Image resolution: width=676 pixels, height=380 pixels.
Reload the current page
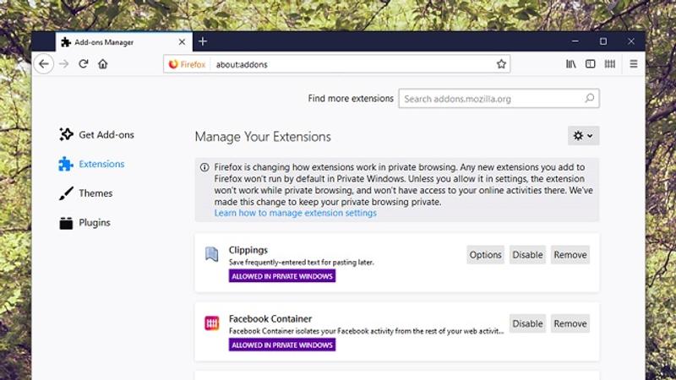tap(83, 64)
